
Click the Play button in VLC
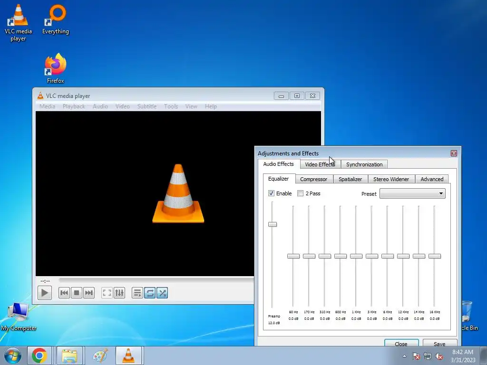(x=44, y=293)
